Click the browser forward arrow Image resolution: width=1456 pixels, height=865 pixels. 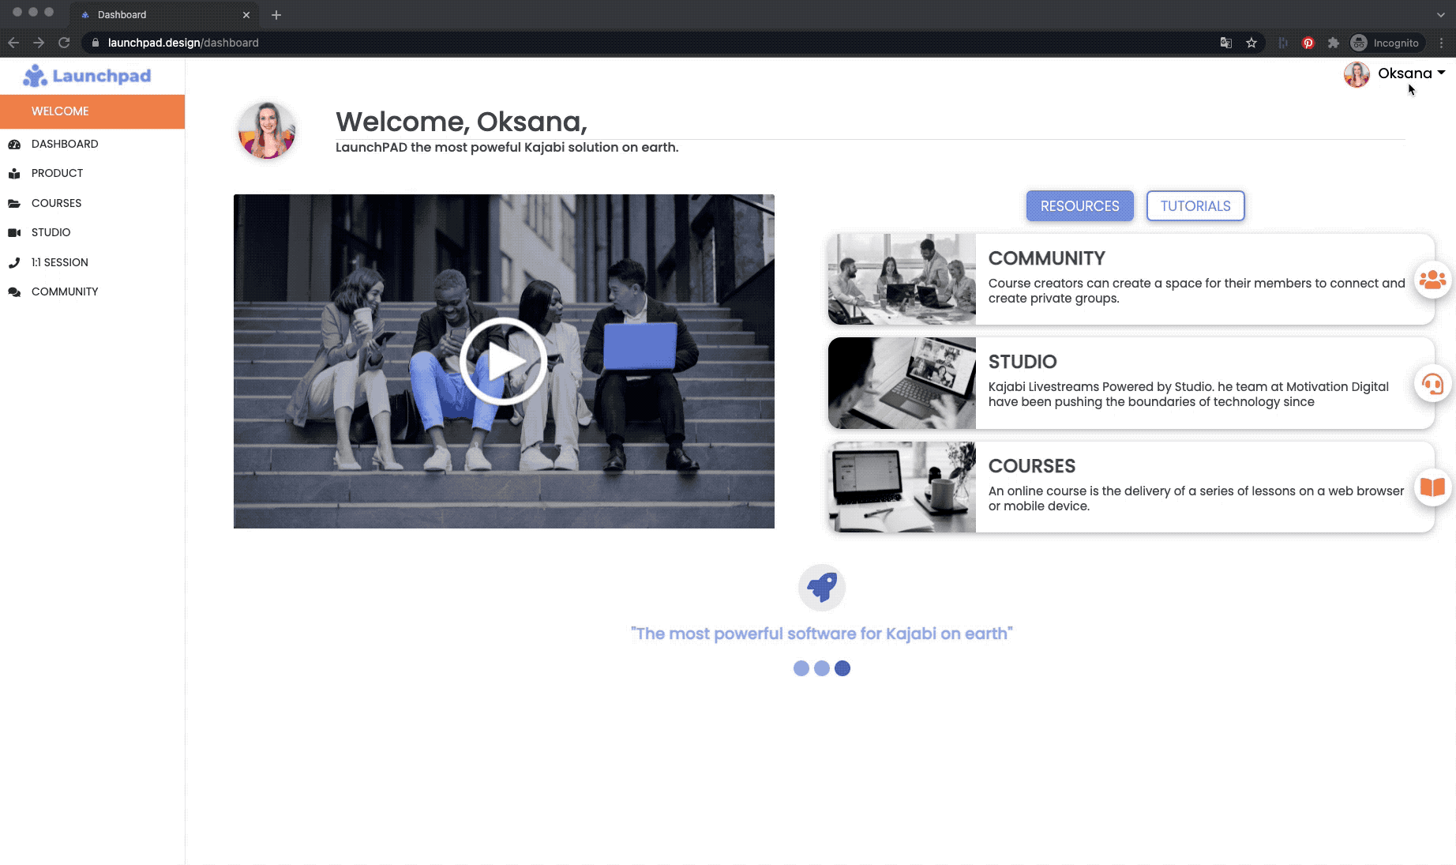[39, 43]
